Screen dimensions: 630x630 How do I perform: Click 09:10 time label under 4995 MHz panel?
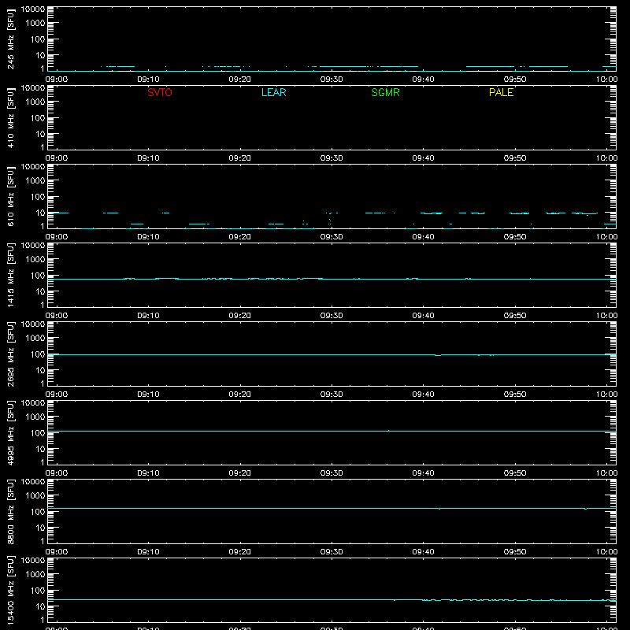pos(148,473)
